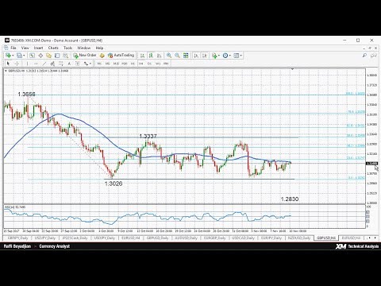
Task: Zoom in on the chart
Action: pyautogui.click(x=169, y=56)
